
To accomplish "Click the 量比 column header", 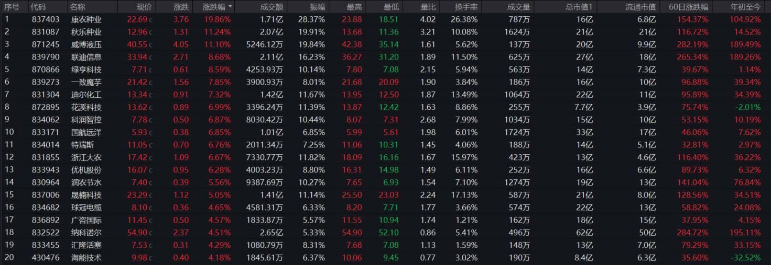I will tap(428, 7).
